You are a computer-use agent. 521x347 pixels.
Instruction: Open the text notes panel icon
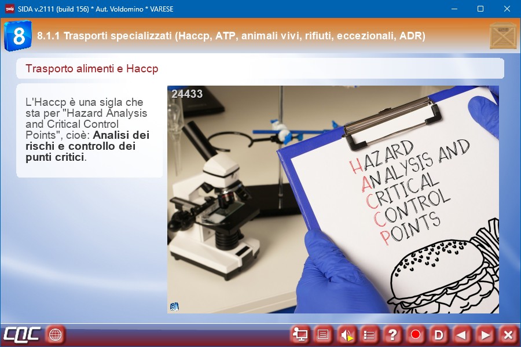324,334
